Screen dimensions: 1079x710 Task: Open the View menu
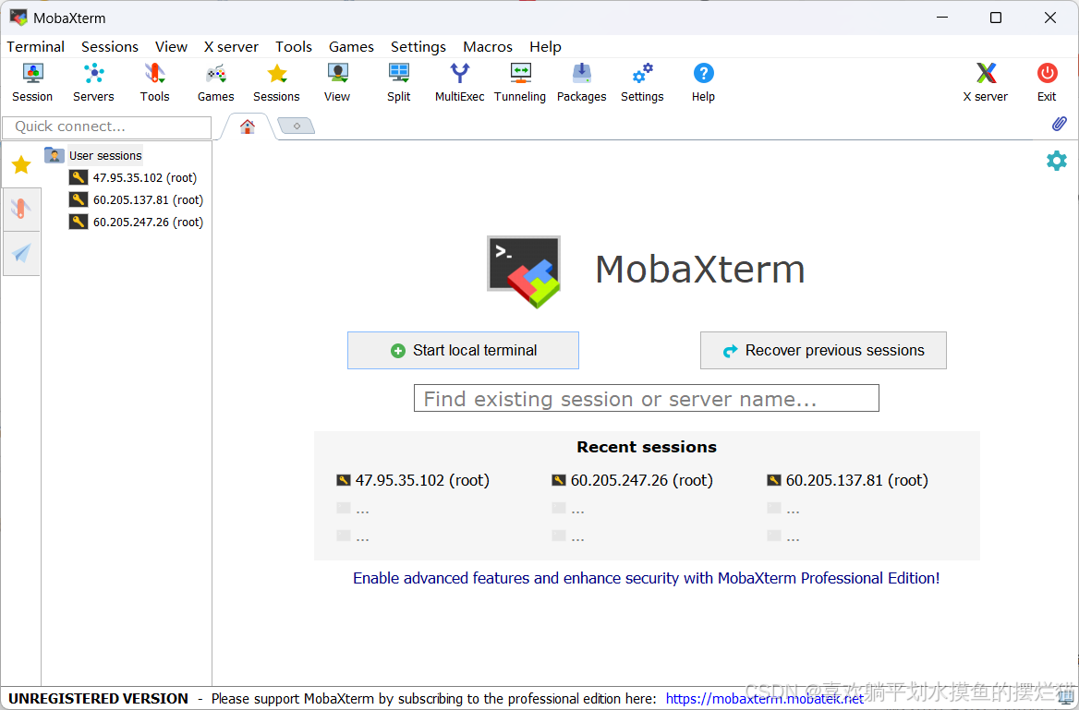click(171, 47)
